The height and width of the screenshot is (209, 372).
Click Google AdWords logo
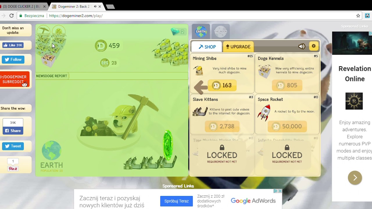click(253, 201)
